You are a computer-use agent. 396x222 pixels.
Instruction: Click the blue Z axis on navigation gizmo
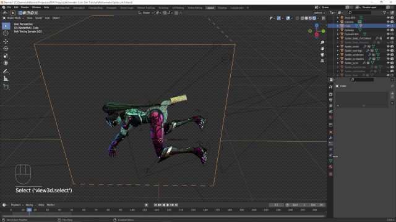coord(317,25)
